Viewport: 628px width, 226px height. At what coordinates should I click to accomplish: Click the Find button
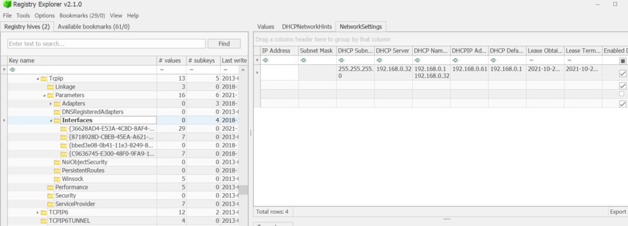224,43
